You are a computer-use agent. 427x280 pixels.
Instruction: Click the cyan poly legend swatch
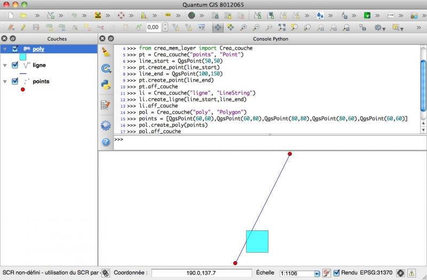pos(23,57)
